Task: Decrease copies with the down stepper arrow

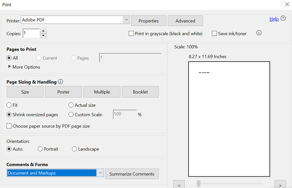Action: [x=43, y=36]
